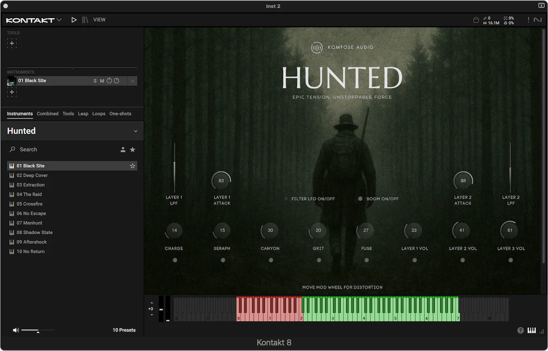Open the help question mark icon
The height and width of the screenshot is (351, 548).
point(520,330)
